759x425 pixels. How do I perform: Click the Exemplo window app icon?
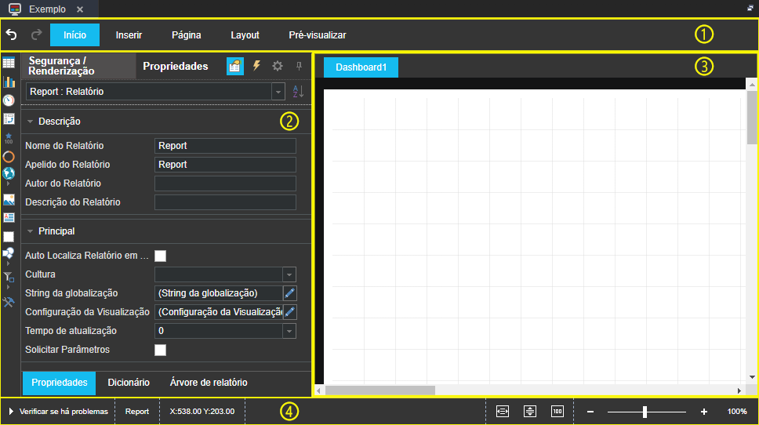coord(15,9)
